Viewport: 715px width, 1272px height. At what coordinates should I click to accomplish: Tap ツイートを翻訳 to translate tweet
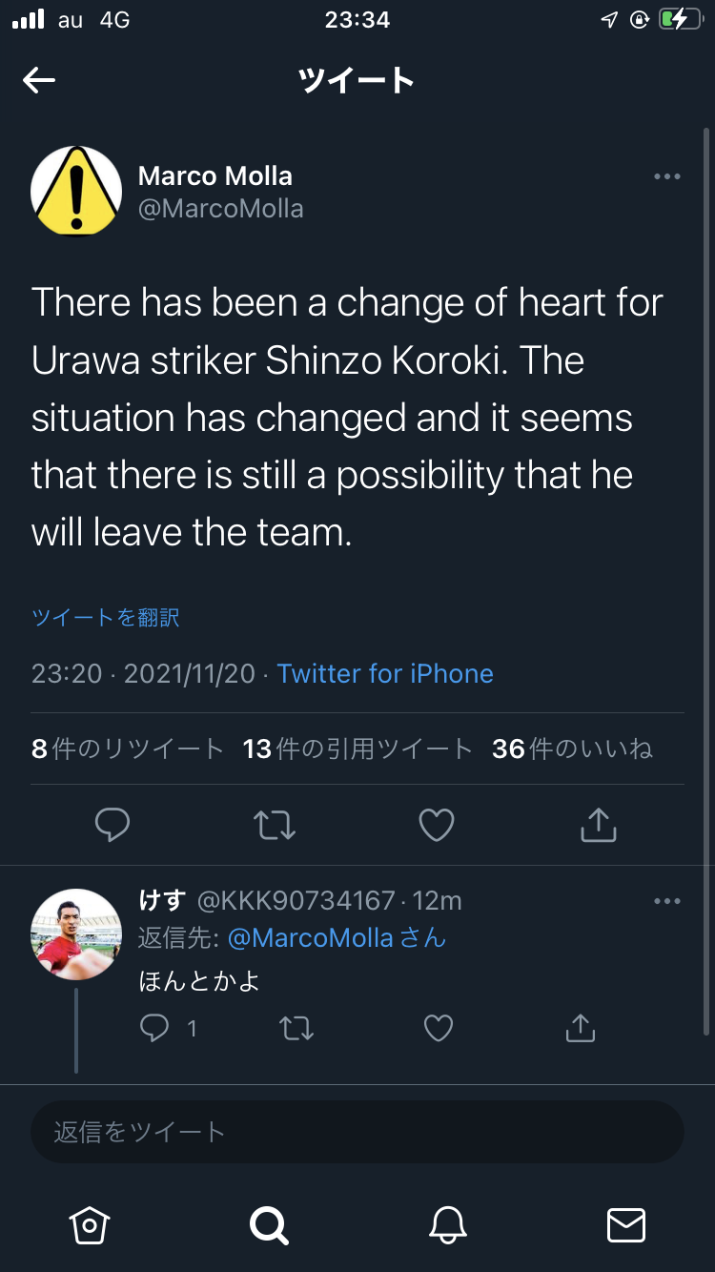[x=106, y=618]
